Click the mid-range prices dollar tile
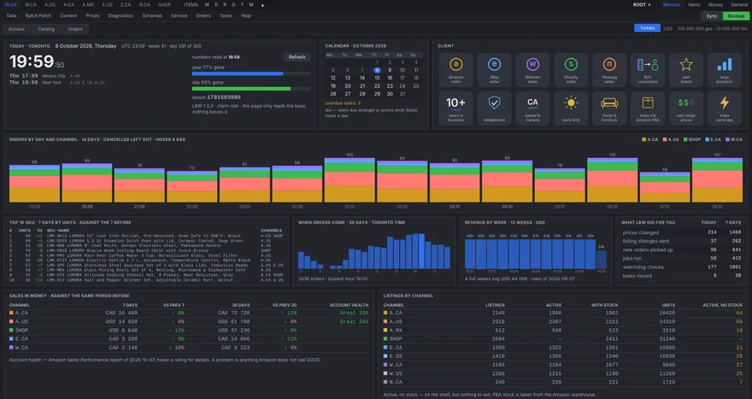This screenshot has height=399, width=752. click(686, 109)
